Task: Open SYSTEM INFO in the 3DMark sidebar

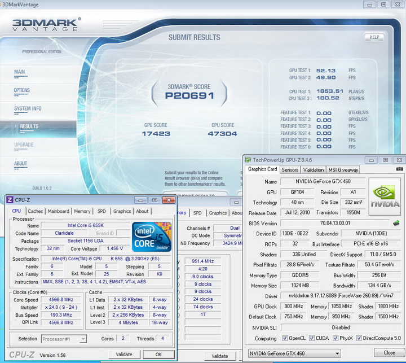Action: click(28, 108)
